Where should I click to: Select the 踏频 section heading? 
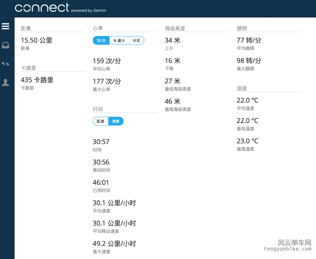point(242,29)
